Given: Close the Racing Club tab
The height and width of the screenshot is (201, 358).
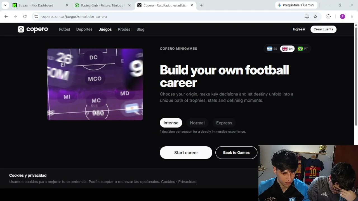Looking at the screenshot, I should (129, 5).
